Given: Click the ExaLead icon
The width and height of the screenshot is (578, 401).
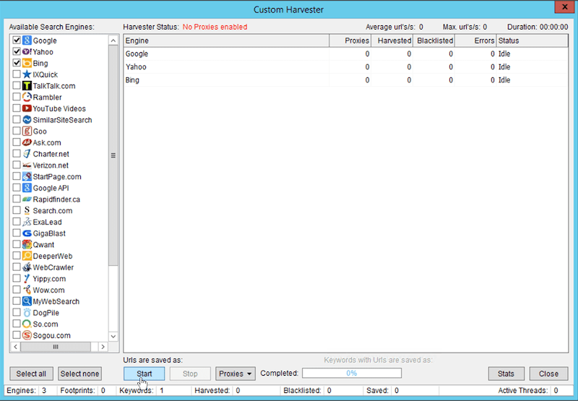Looking at the screenshot, I should [x=27, y=222].
